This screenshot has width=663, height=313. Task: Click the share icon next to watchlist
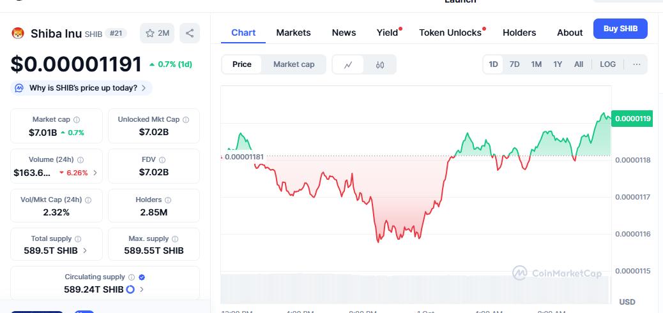coord(190,33)
